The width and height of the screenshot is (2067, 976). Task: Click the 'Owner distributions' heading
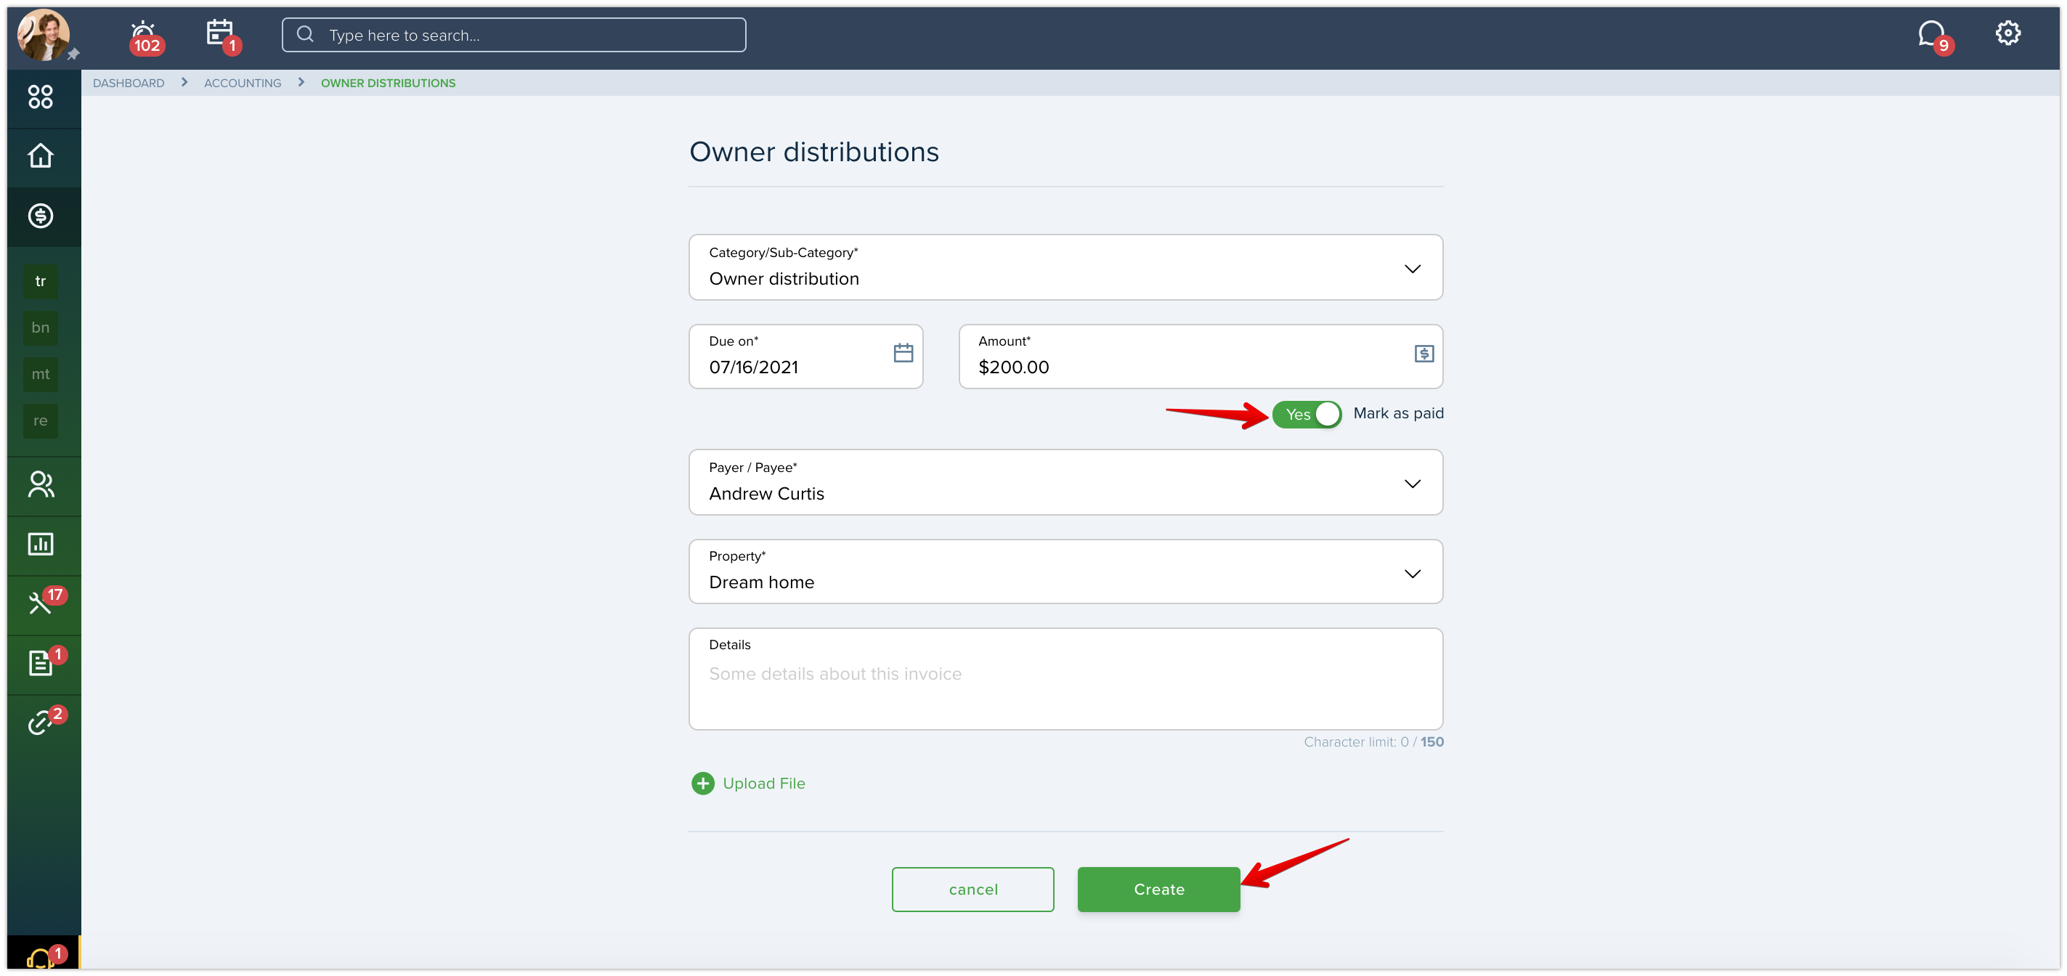click(813, 152)
